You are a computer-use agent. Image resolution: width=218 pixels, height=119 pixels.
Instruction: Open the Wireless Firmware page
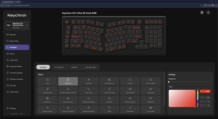tap(17, 79)
